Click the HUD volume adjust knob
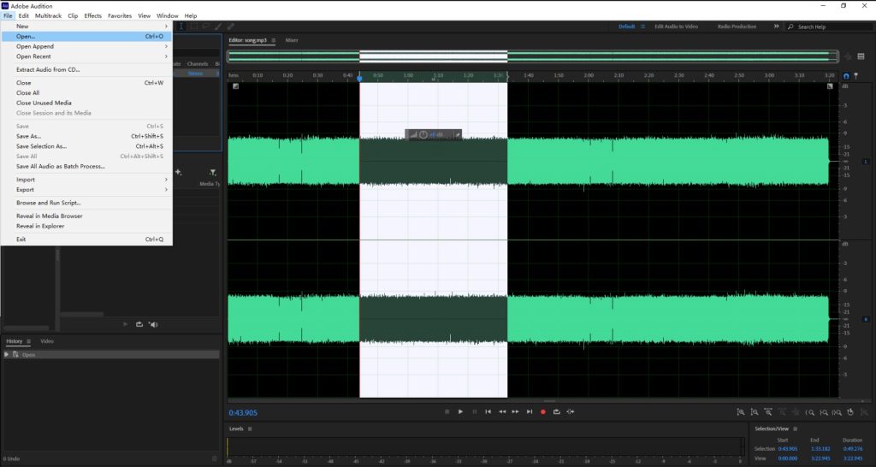Screen dimensions: 876x467 click(423, 134)
